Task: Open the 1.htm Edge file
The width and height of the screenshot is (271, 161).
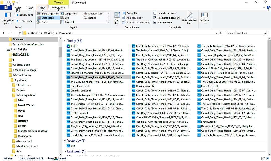Action: coord(72,46)
